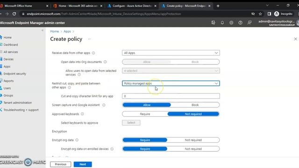
Task: Open Tenant administration in the sidebar
Action: point(18,103)
